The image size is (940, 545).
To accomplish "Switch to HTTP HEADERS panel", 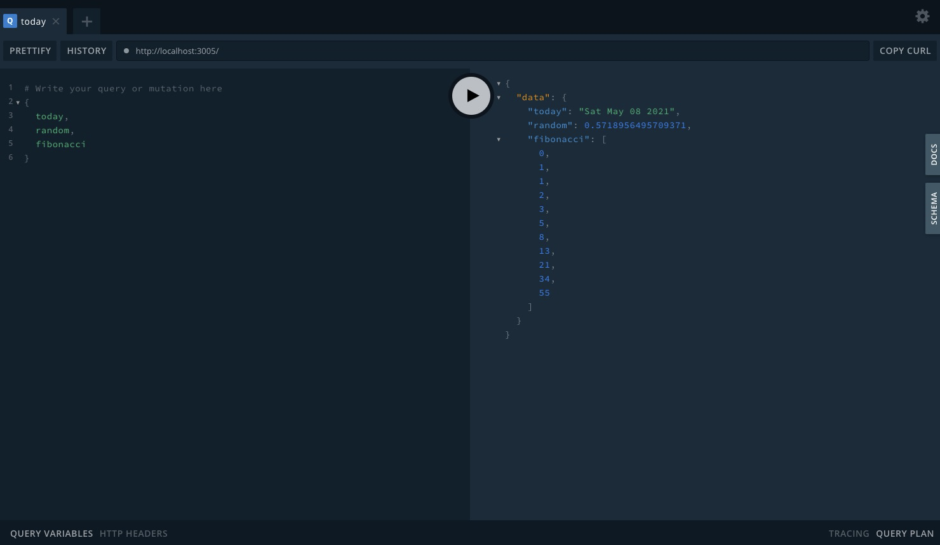I will (x=133, y=534).
